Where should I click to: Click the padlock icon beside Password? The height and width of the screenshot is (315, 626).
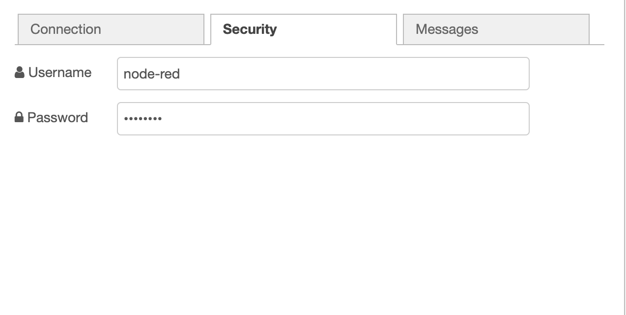click(x=19, y=118)
